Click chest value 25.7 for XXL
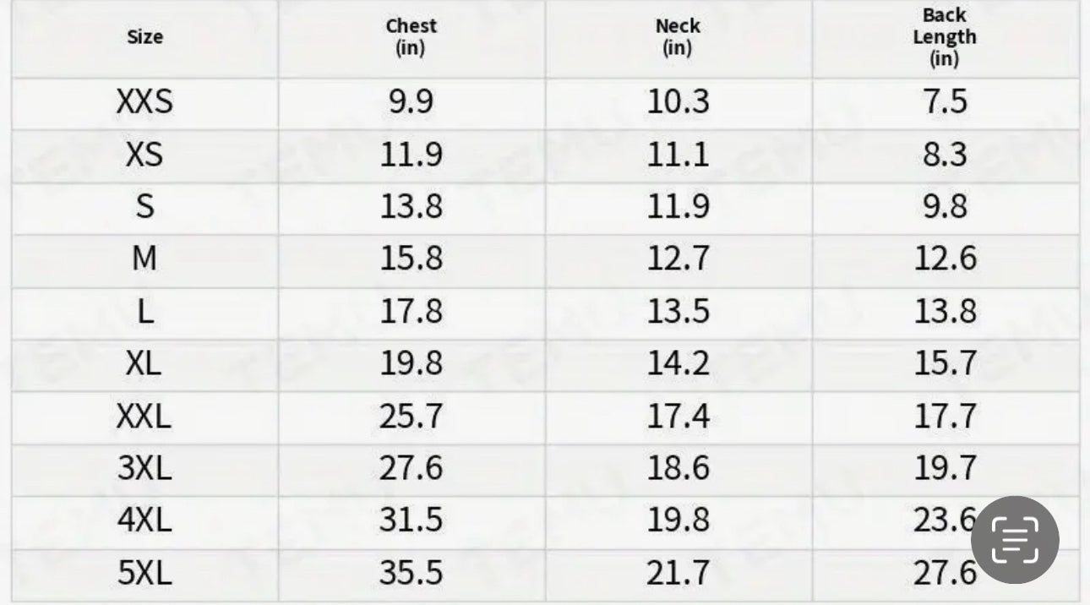The height and width of the screenshot is (605, 1090). pyautogui.click(x=411, y=416)
